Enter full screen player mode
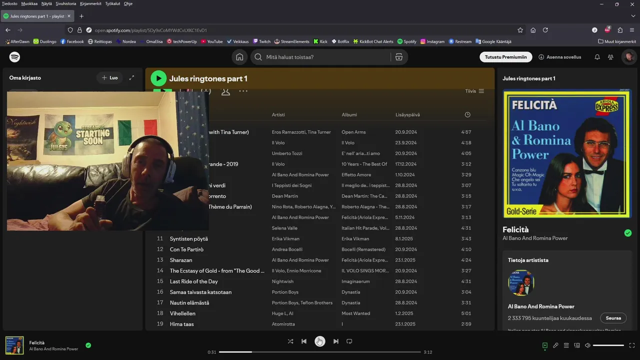Viewport: 640px width, 360px height. pos(632,345)
